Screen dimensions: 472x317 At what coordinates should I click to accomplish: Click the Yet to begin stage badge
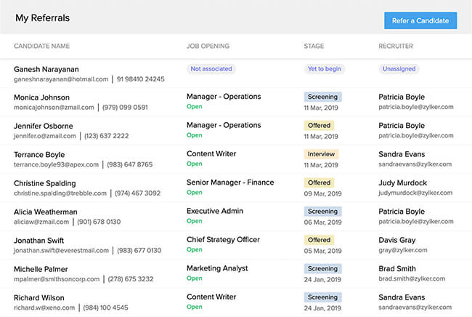point(325,69)
